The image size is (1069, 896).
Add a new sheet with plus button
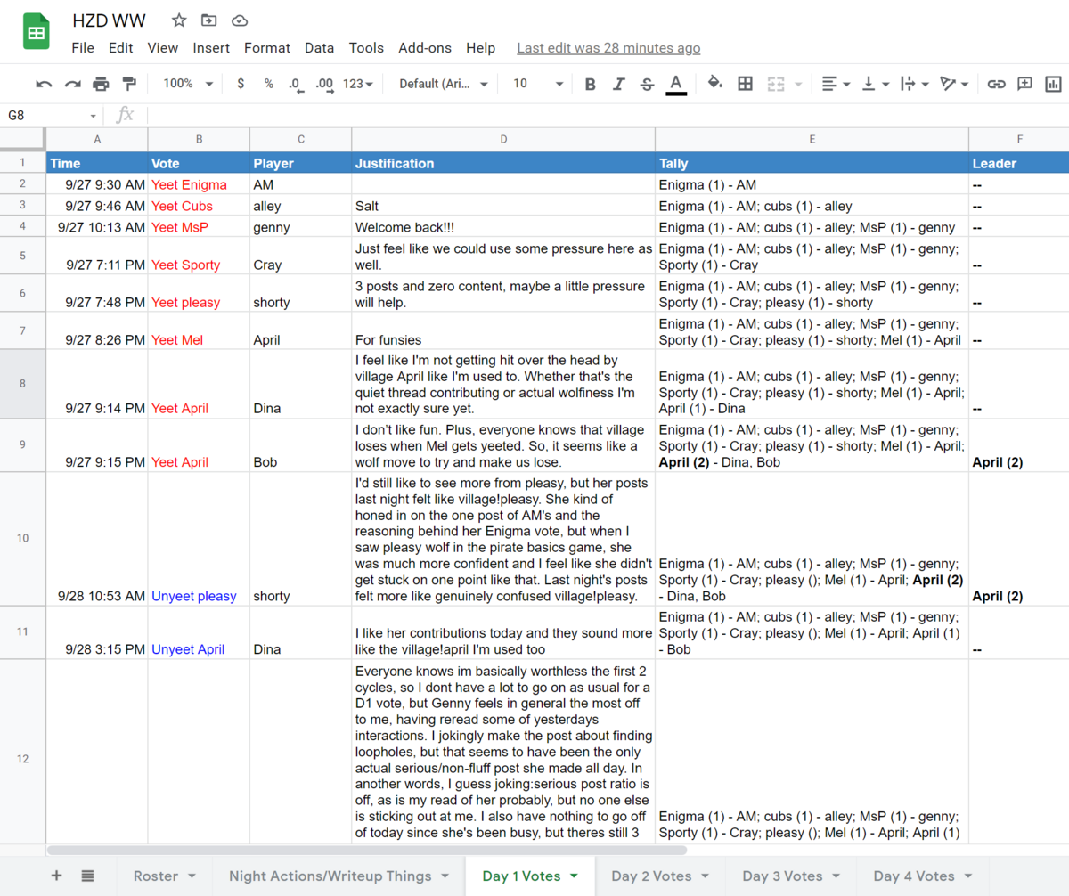(56, 876)
